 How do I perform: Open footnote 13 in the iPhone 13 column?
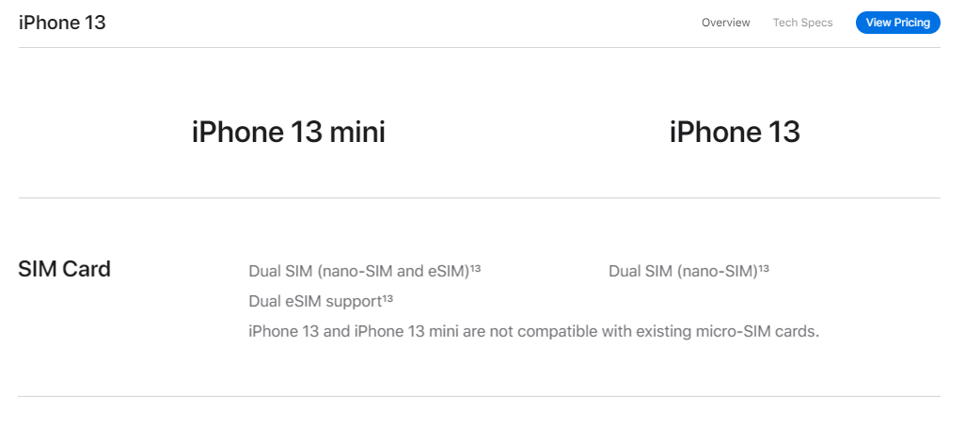(763, 268)
